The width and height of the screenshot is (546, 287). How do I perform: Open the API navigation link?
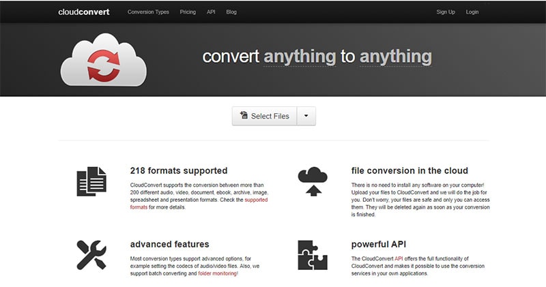(211, 12)
